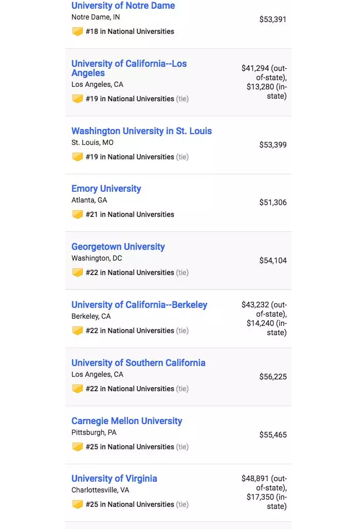Image resolution: width=348 pixels, height=529 pixels.
Task: Open University of California--Los Angeles page
Action: point(129,68)
